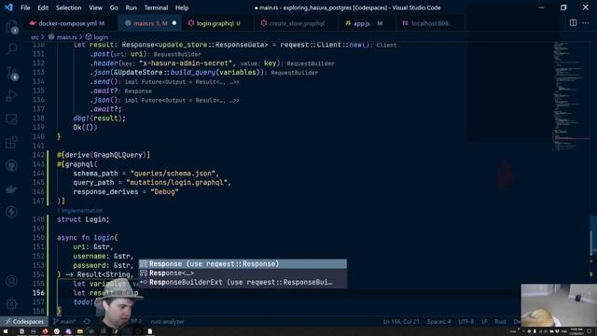Split the editor to the right

573,22
